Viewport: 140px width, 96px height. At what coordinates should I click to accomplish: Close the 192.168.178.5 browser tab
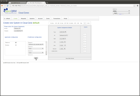pos(44,3)
